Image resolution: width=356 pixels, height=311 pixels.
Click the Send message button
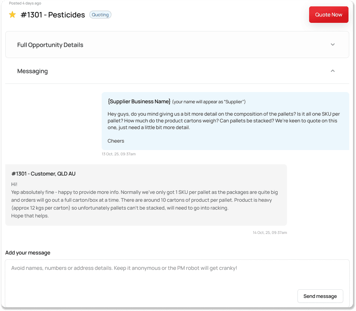[x=320, y=296]
